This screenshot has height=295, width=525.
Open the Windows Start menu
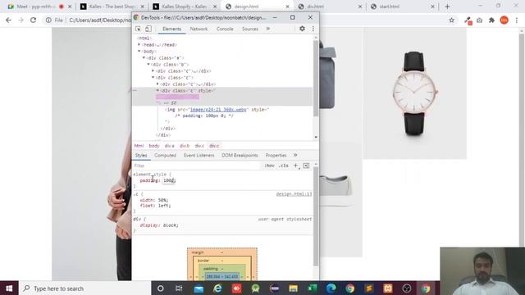9,288
